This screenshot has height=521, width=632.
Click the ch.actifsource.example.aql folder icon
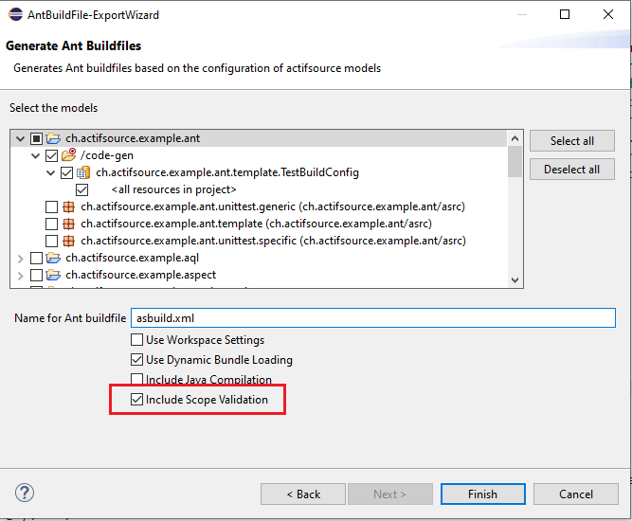pos(53,258)
